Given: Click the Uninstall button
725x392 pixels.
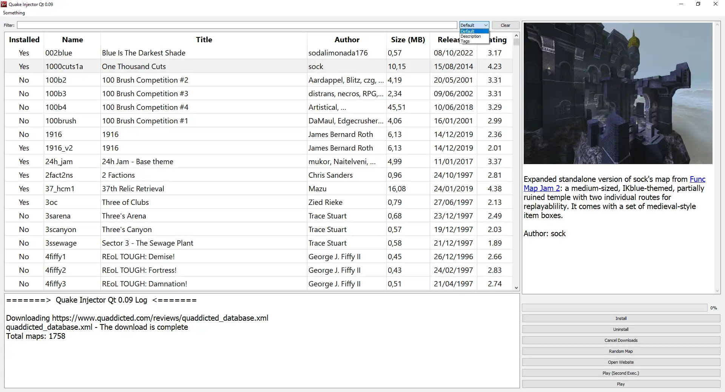Looking at the screenshot, I should [621, 329].
